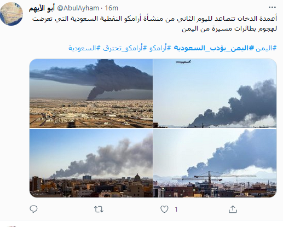
Task: Open the author's map profile picture
Action: point(11,14)
